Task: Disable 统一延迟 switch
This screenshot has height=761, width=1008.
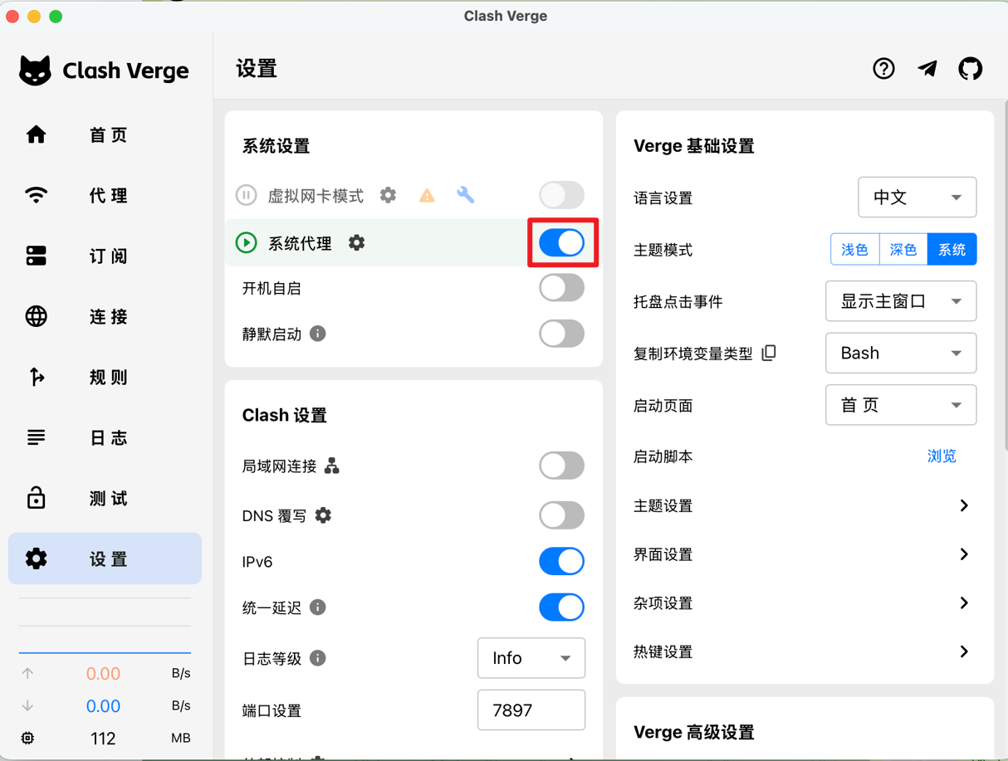Action: pyautogui.click(x=562, y=607)
